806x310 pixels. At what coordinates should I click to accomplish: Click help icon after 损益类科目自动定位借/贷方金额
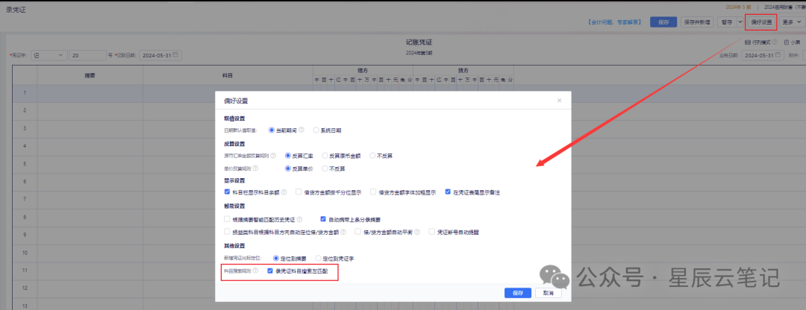343,232
